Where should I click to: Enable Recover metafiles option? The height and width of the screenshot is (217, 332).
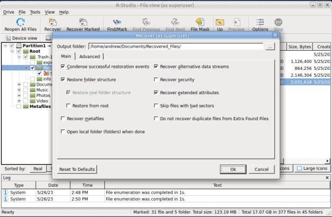63,119
